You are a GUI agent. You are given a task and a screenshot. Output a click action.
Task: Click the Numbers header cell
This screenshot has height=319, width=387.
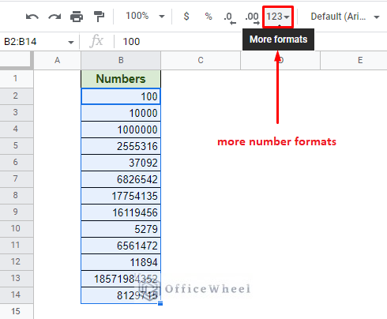point(121,79)
